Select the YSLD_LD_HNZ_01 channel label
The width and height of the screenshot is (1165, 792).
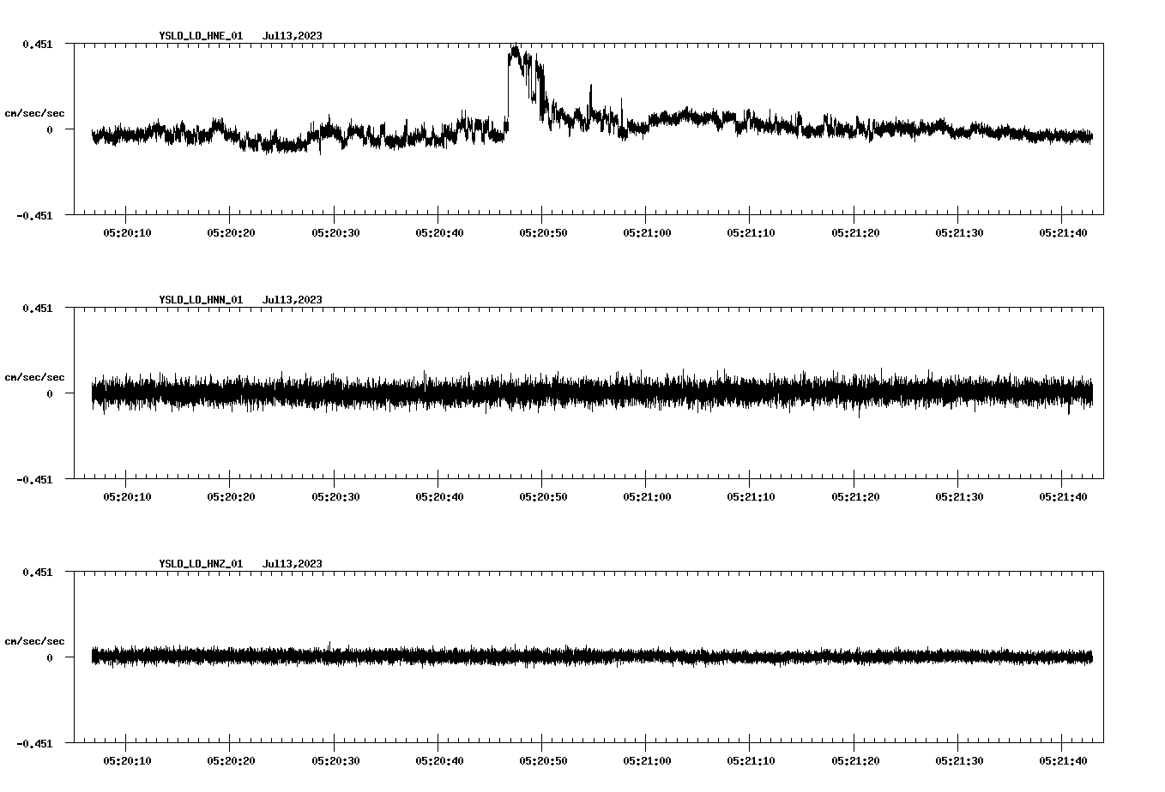tap(200, 563)
